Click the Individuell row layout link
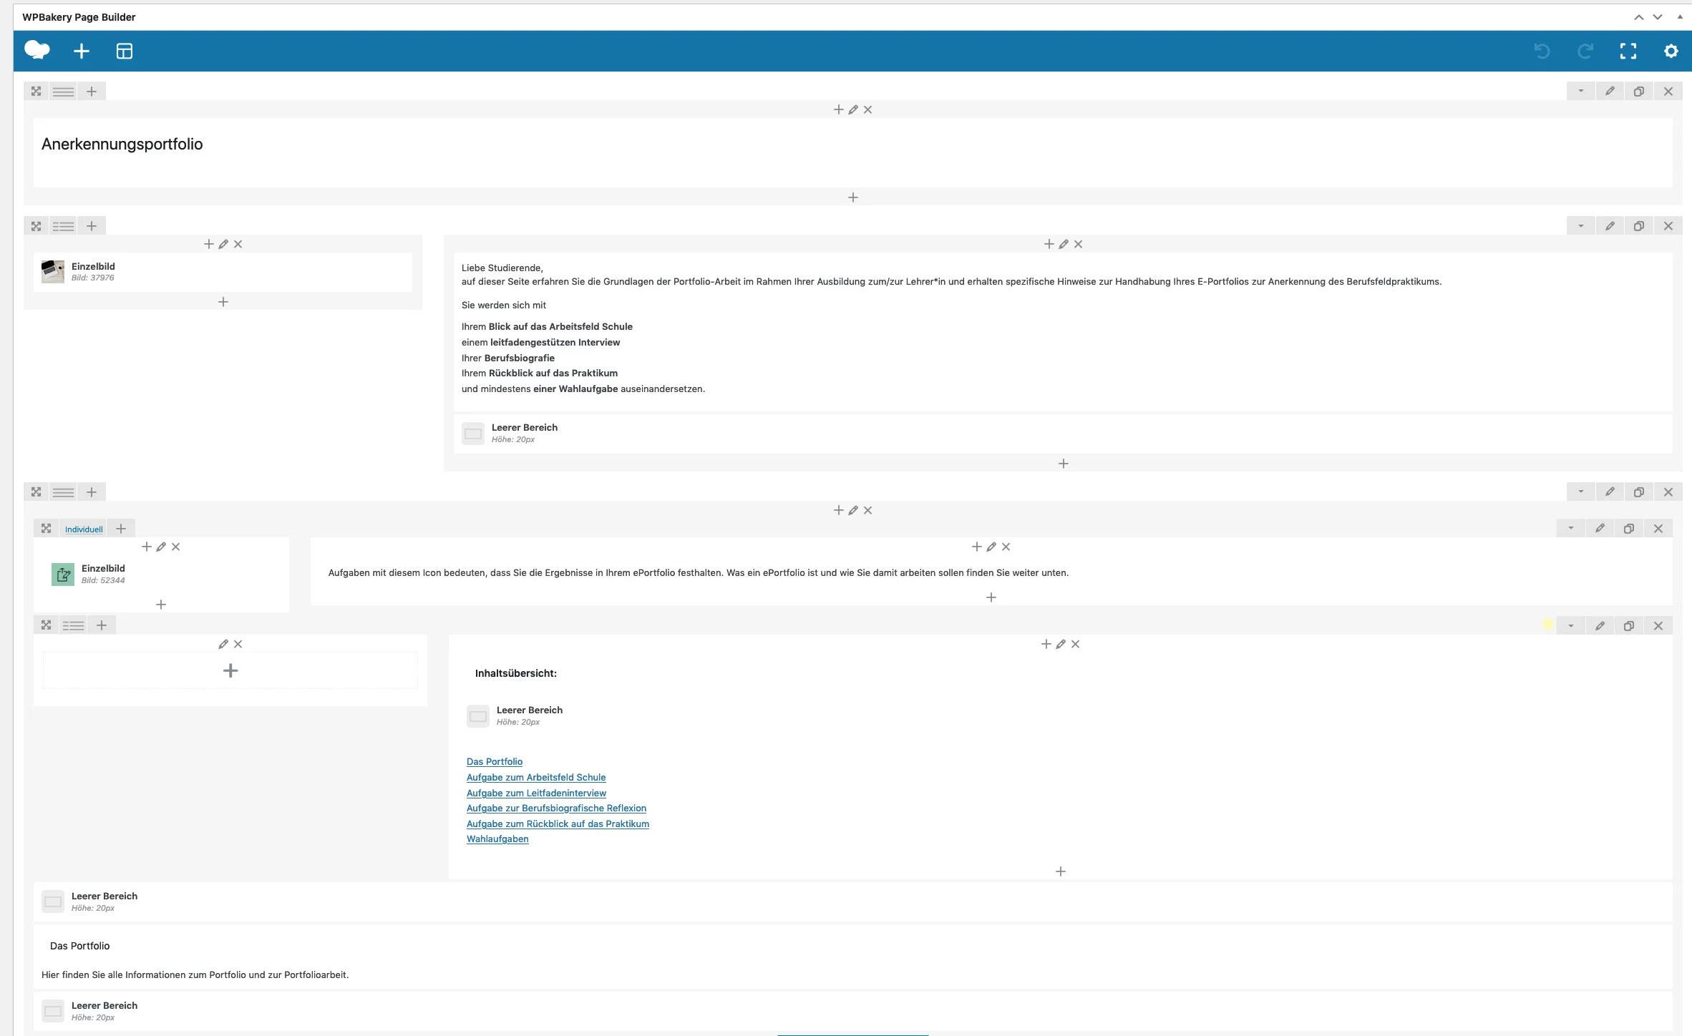 (x=84, y=529)
